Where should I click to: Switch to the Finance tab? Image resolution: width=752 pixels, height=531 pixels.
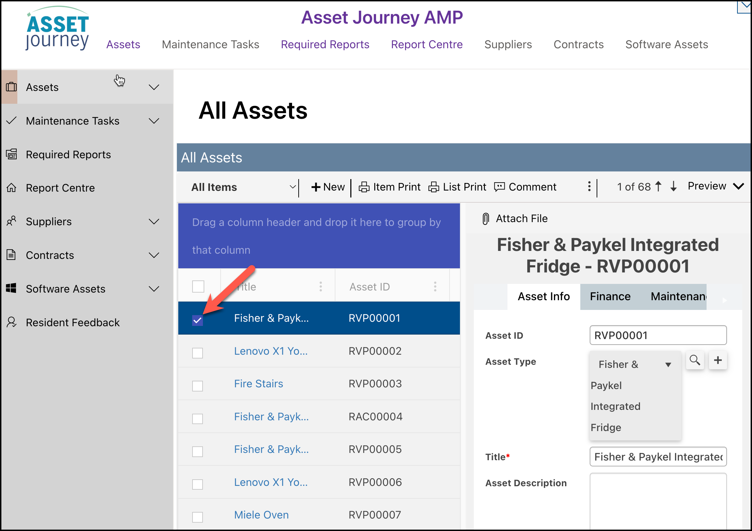pyautogui.click(x=610, y=296)
